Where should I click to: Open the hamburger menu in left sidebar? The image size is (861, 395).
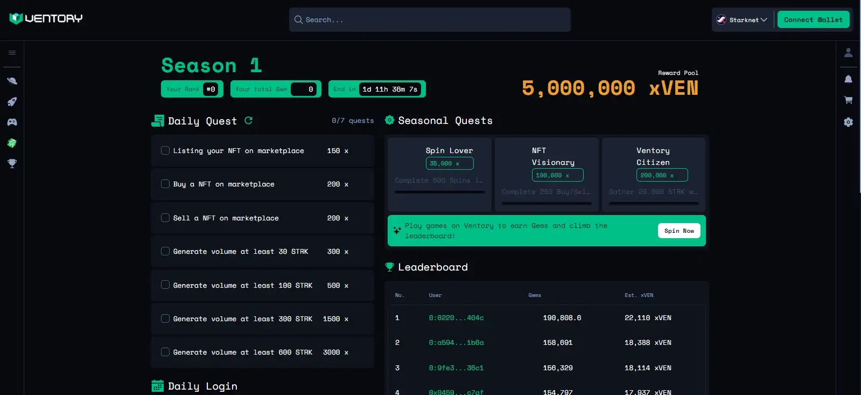(x=12, y=53)
